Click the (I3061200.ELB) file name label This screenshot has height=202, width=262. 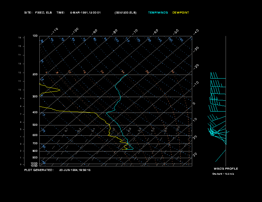tap(125, 13)
